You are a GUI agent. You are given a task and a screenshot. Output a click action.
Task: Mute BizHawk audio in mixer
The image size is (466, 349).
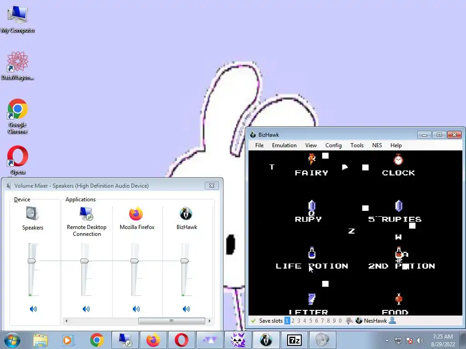pyautogui.click(x=186, y=309)
